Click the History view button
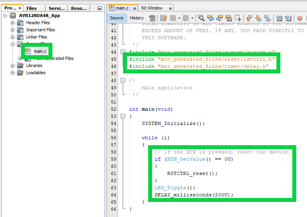This screenshot has width=307, height=217. click(137, 18)
